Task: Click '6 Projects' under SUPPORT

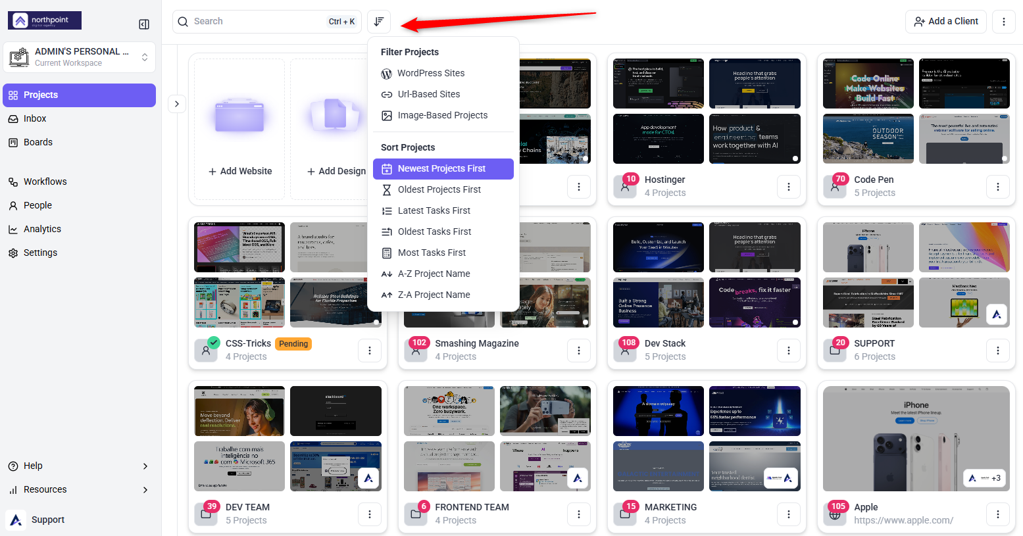Action: pyautogui.click(x=874, y=357)
